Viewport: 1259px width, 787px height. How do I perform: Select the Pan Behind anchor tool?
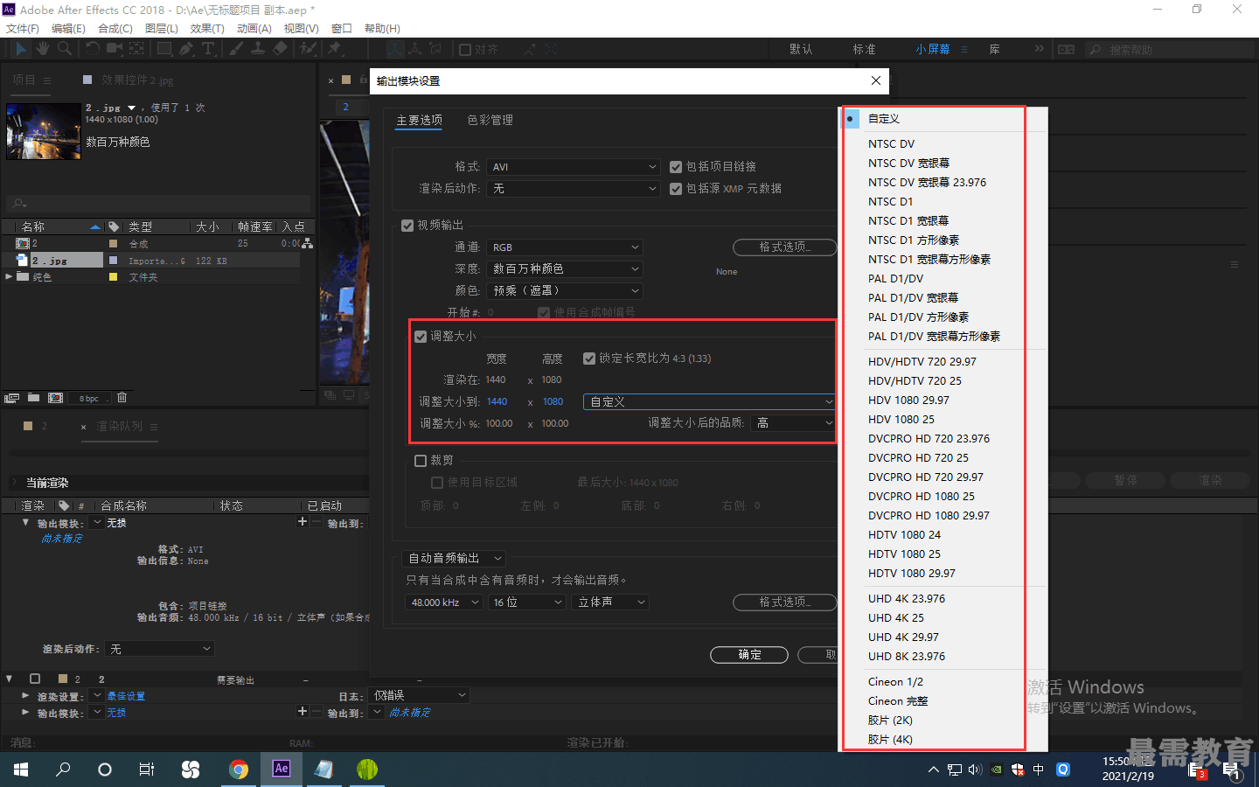[x=137, y=49]
